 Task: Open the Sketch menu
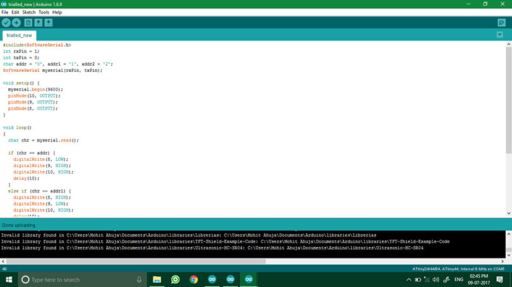[28, 13]
